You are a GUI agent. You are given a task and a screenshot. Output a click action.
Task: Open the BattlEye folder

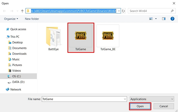pyautogui.click(x=53, y=39)
